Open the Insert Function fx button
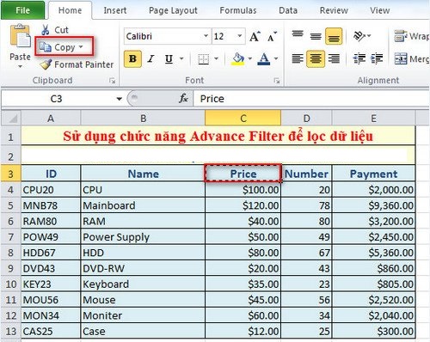Image resolution: width=430 pixels, height=342 pixels. click(x=183, y=99)
